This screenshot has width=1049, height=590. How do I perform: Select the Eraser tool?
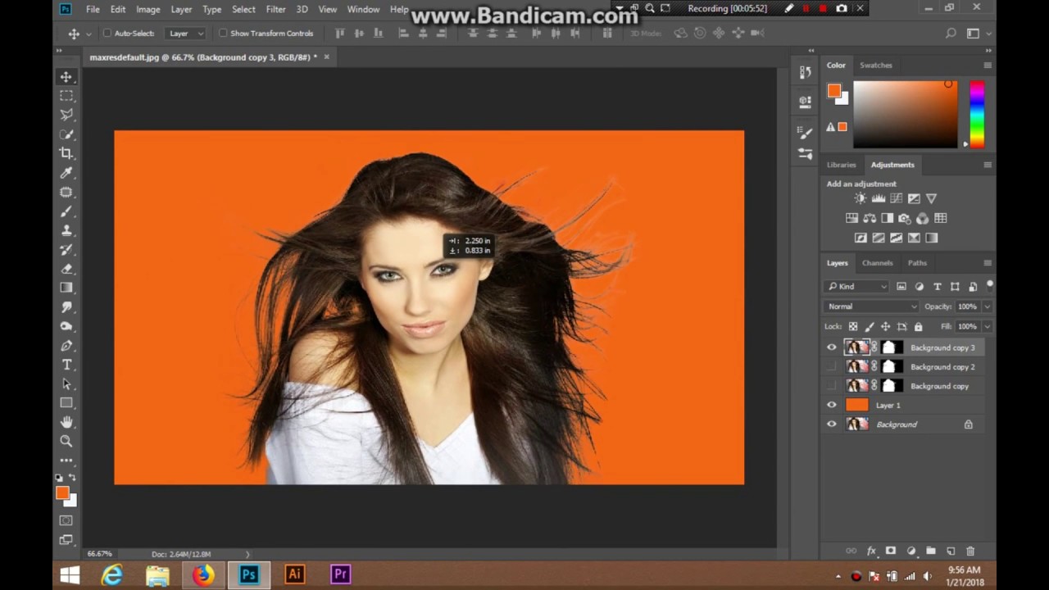tap(66, 269)
